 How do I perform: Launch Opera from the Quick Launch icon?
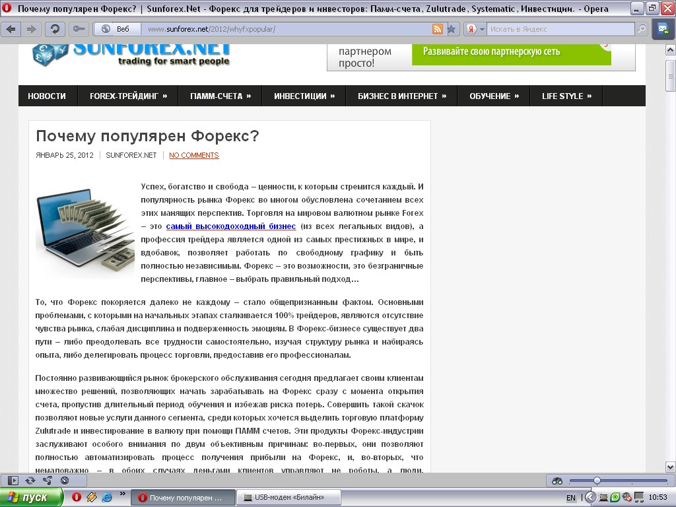(77, 496)
